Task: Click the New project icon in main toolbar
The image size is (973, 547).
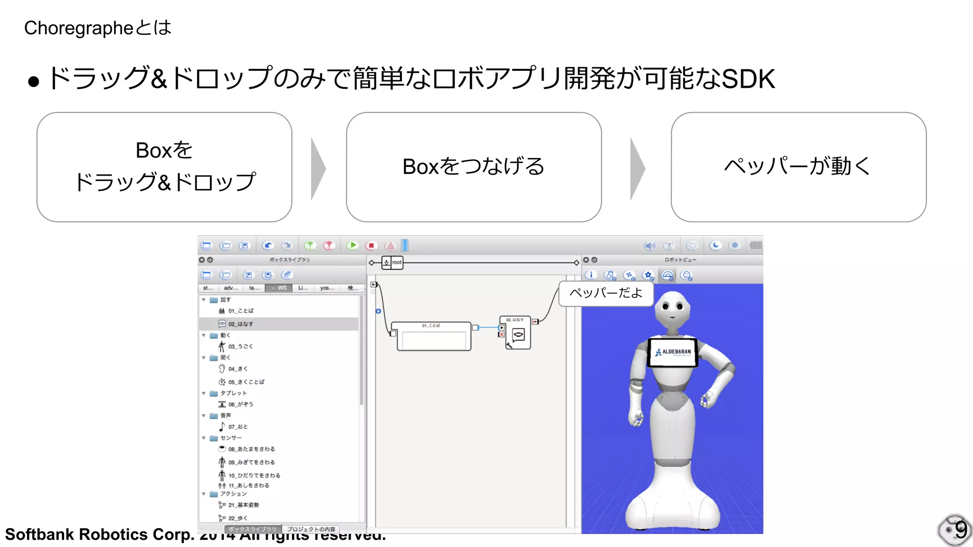Action: pyautogui.click(x=206, y=245)
